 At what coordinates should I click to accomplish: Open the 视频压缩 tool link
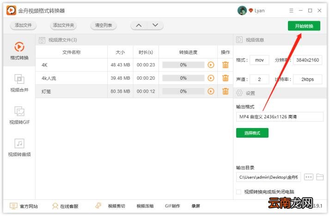[x=145, y=206]
